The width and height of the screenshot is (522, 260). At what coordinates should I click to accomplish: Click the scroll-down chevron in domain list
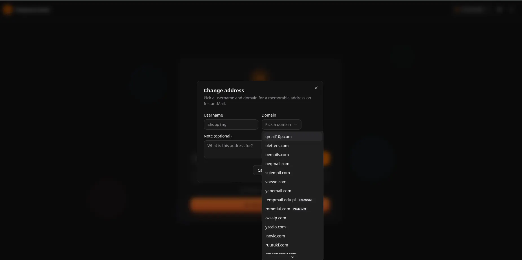tap(292, 257)
